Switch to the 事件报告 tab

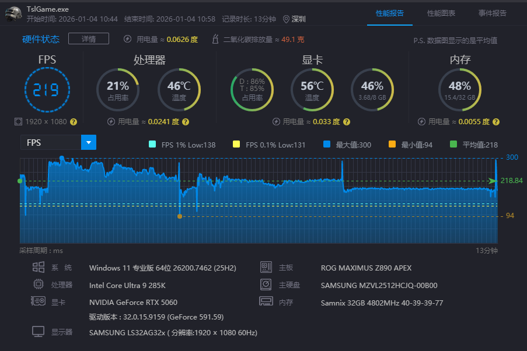click(x=492, y=13)
